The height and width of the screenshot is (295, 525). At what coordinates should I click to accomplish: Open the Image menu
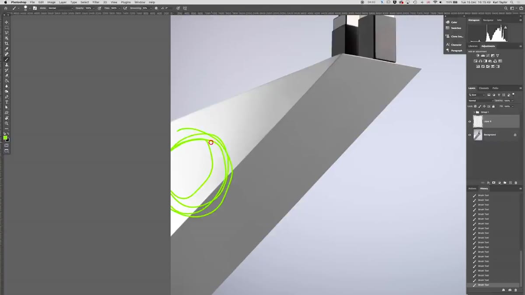pyautogui.click(x=52, y=2)
